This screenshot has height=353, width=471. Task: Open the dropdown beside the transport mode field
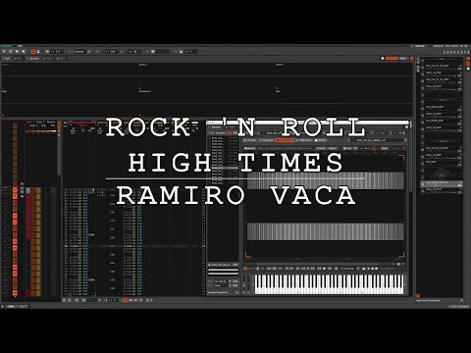pyautogui.click(x=89, y=52)
